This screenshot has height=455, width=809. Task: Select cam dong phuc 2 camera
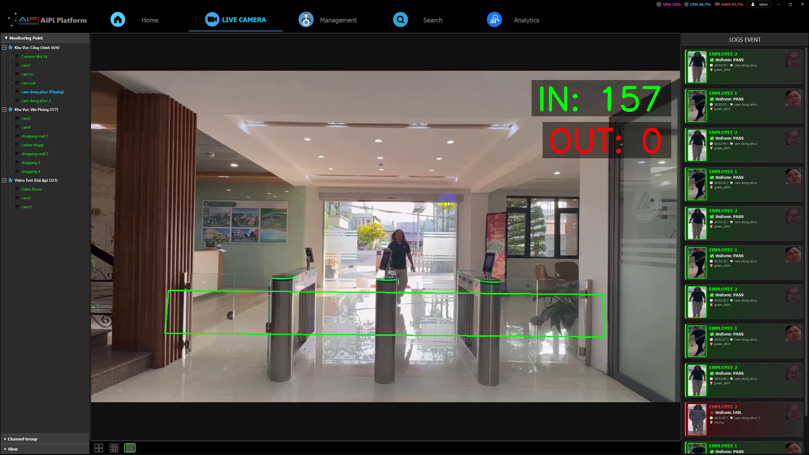[36, 101]
